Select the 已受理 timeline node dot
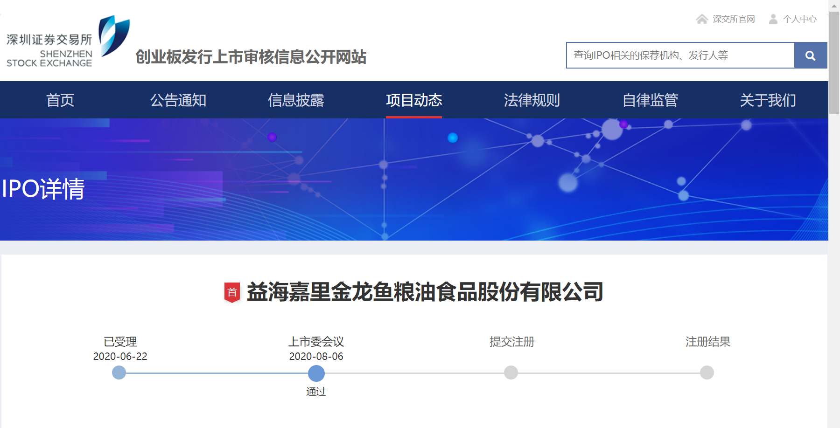This screenshot has height=428, width=840. point(119,373)
